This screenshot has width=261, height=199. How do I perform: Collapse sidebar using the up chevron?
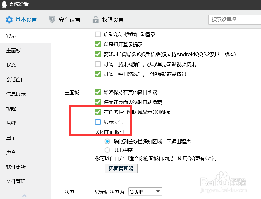[25, 195]
